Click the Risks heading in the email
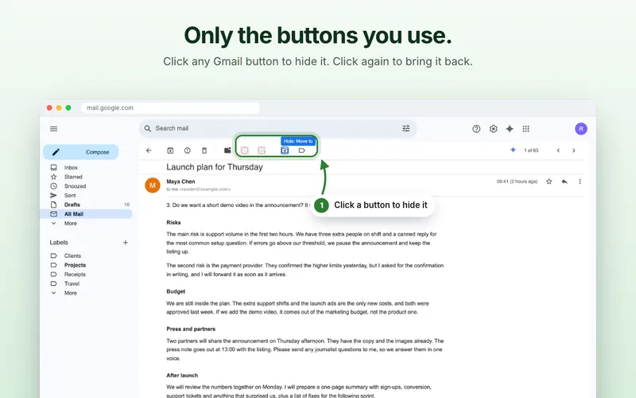 click(x=173, y=223)
